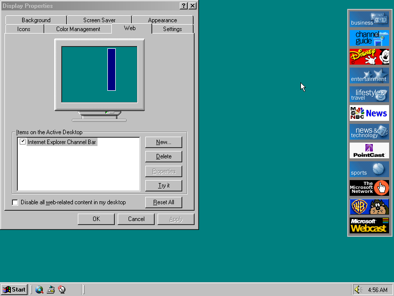Image resolution: width=394 pixels, height=296 pixels.
Task: Switch to the Appearance tab
Action: (x=163, y=20)
